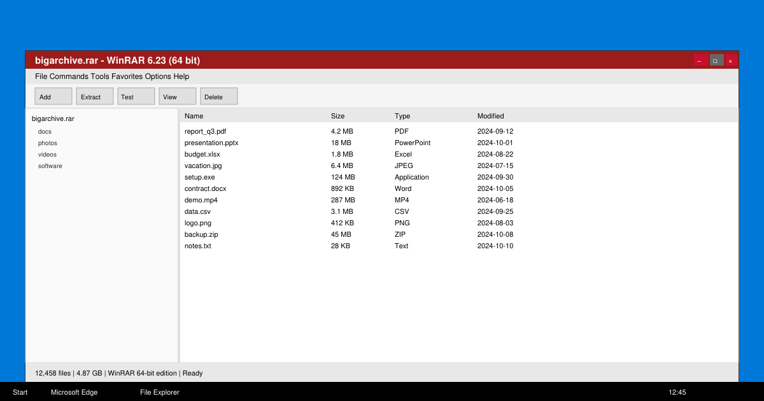The height and width of the screenshot is (401, 764).
Task: Open the Start menu on taskbar
Action: coord(20,392)
